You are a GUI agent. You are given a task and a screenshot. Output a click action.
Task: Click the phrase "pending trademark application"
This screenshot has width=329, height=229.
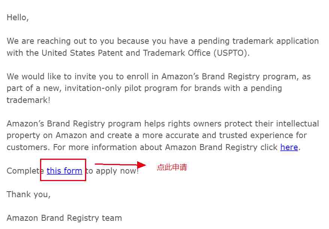tap(259, 41)
